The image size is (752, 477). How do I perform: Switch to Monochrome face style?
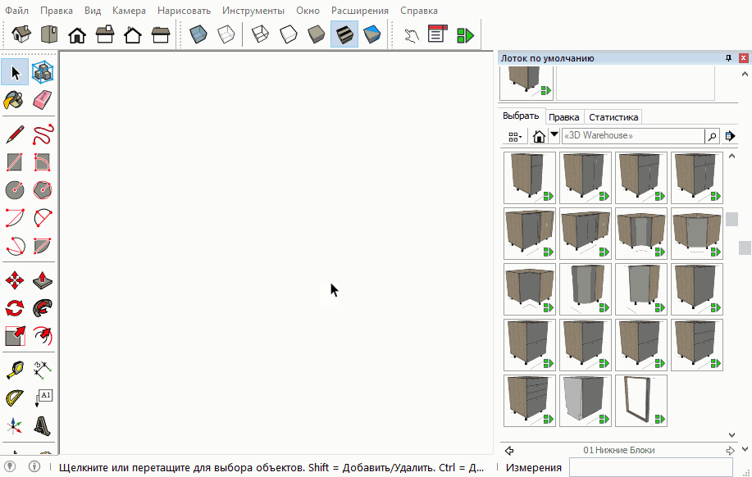[x=372, y=34]
